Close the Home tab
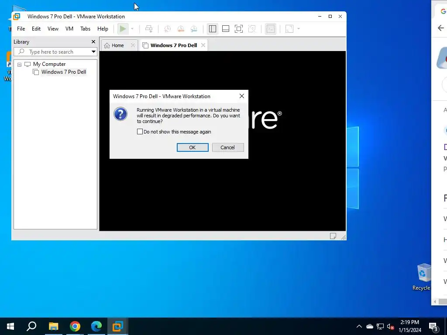The height and width of the screenshot is (335, 447). coord(133,45)
